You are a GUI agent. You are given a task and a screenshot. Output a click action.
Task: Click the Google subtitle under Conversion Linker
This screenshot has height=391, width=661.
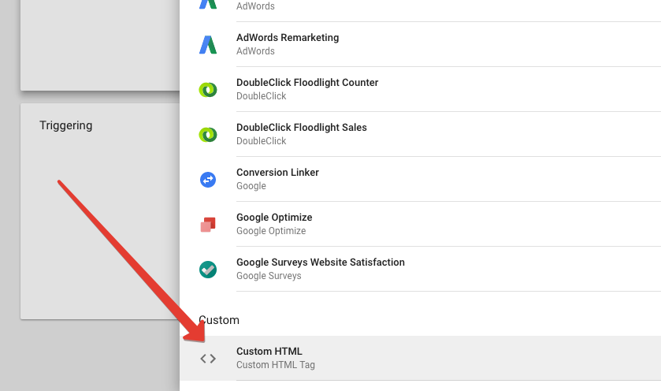(x=251, y=186)
